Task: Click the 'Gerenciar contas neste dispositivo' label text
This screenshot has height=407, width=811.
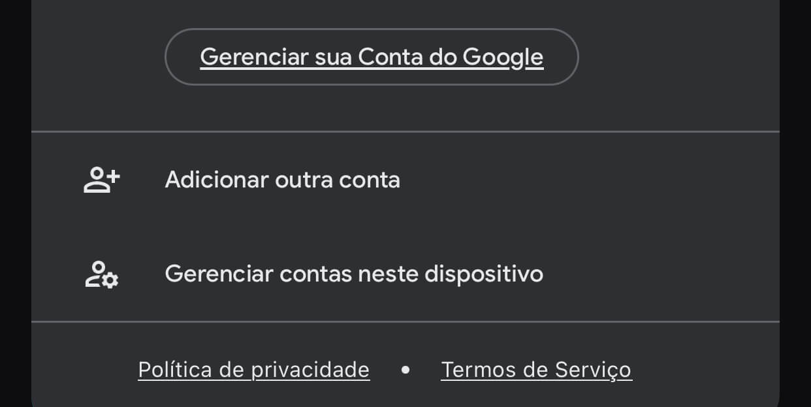Action: coord(355,274)
